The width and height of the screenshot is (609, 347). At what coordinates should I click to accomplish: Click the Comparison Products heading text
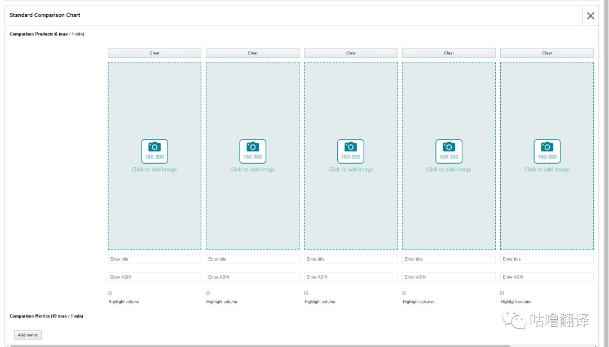click(x=47, y=34)
